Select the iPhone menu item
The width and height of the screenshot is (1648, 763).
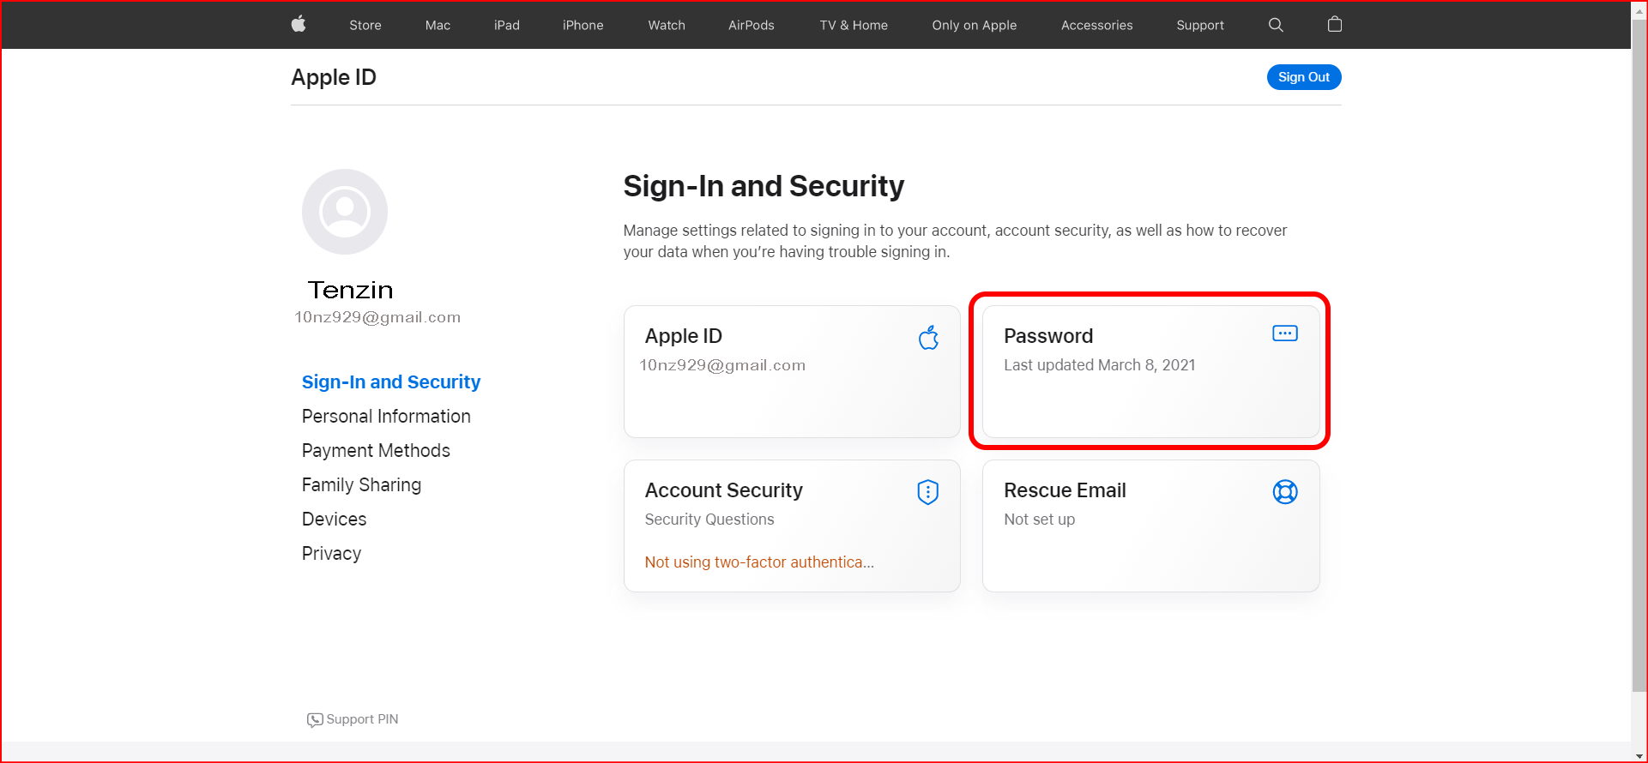pyautogui.click(x=583, y=25)
